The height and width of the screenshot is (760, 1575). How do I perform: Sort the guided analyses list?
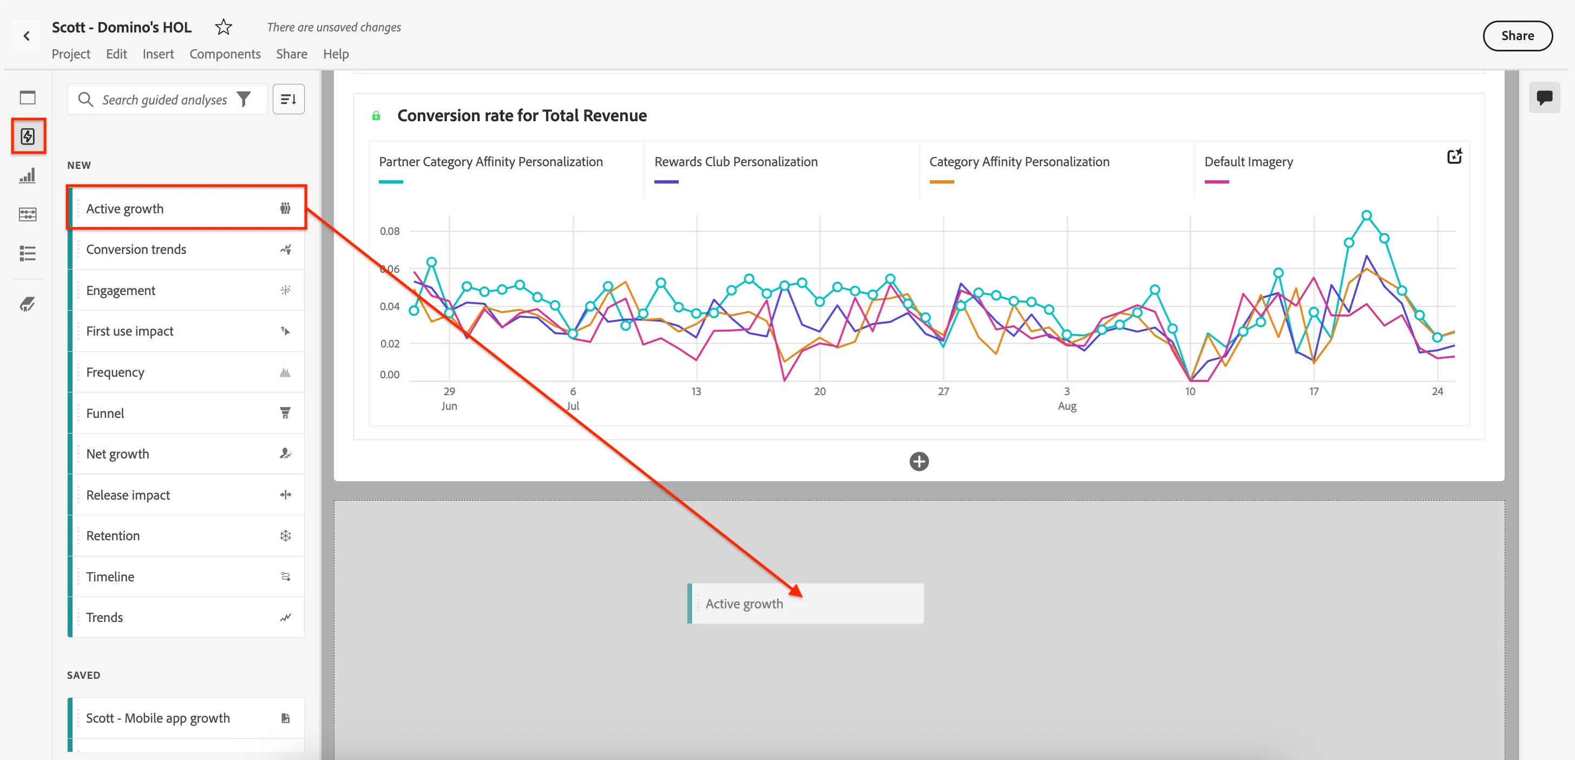[x=288, y=99]
